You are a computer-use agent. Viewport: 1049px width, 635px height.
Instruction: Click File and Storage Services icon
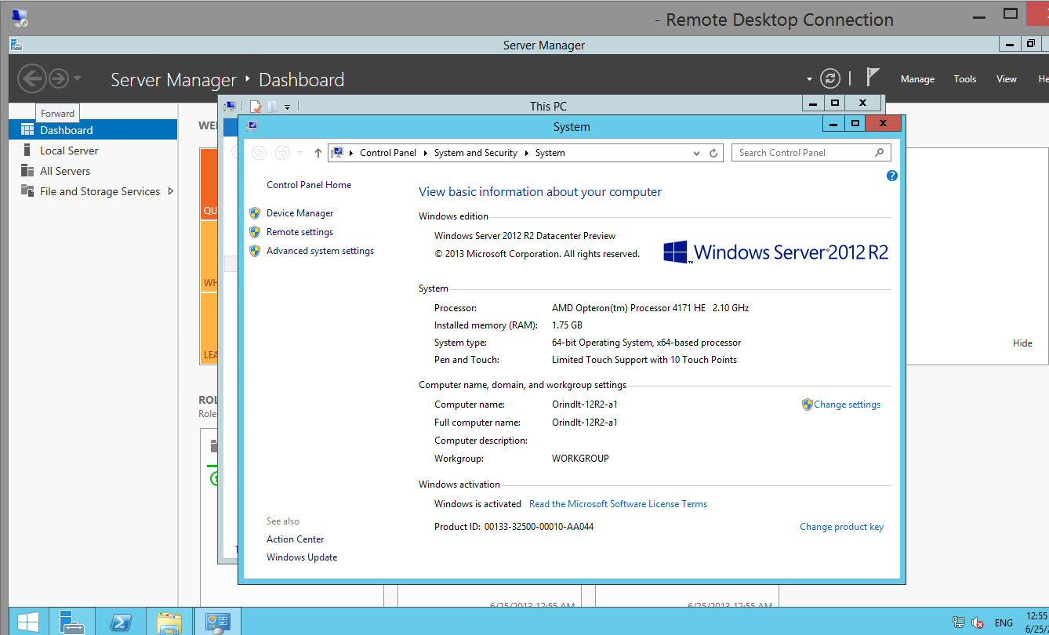[x=27, y=191]
